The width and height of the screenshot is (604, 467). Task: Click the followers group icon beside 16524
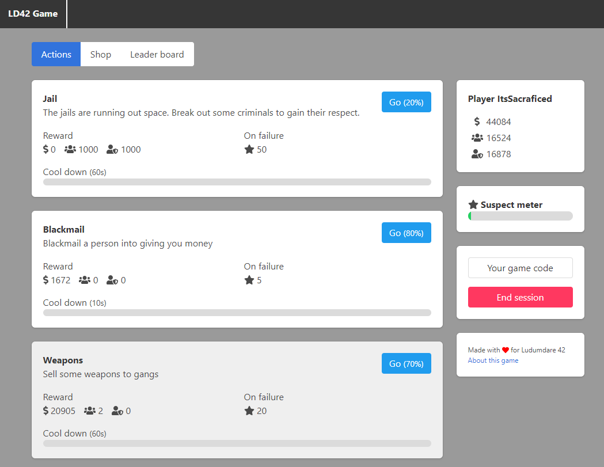pos(477,138)
